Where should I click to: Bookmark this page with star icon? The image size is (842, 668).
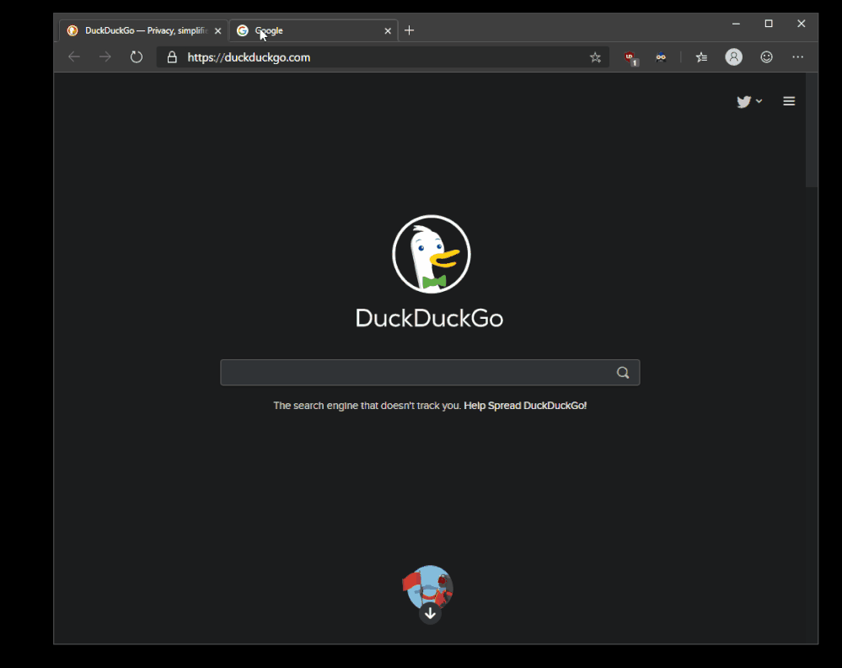pyautogui.click(x=595, y=57)
